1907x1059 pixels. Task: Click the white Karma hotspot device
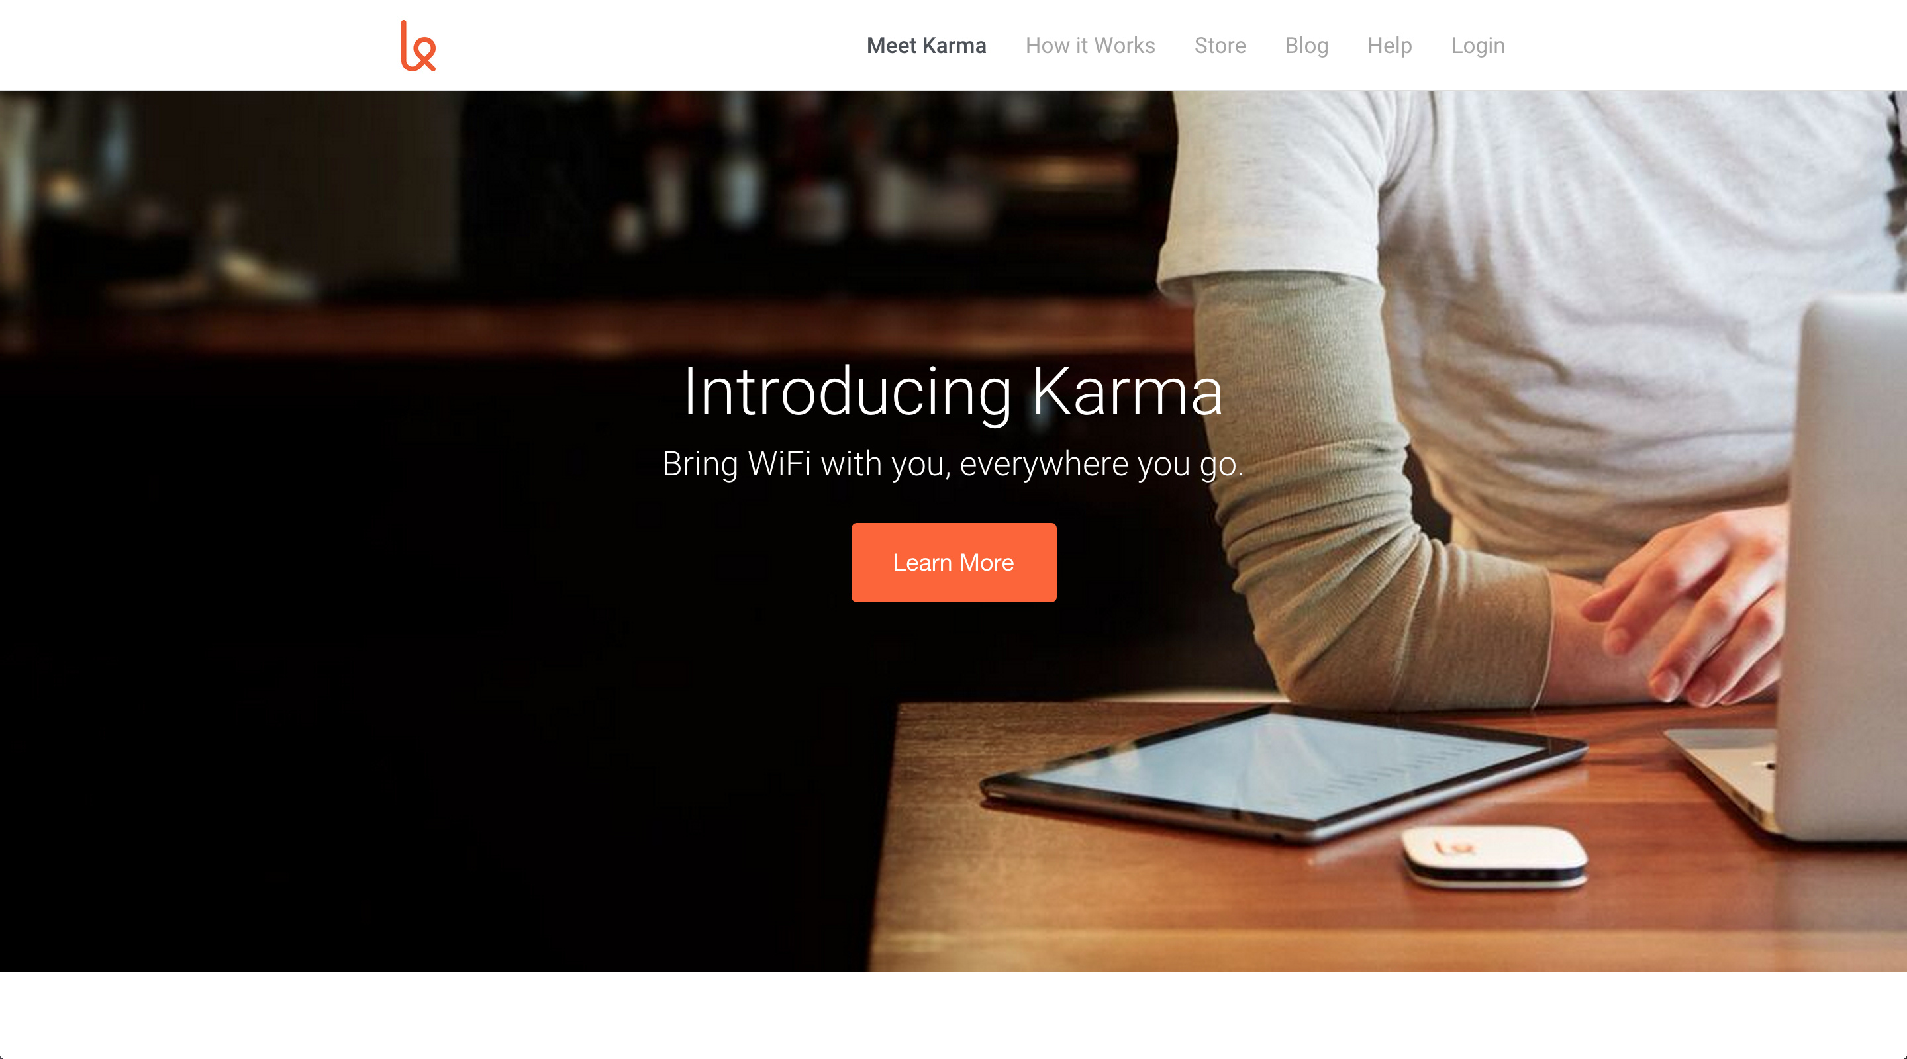click(x=1494, y=856)
